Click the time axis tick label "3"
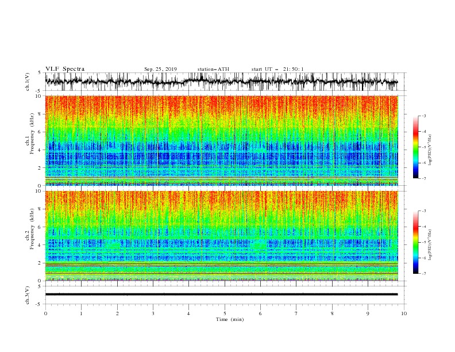This screenshot has height=352, width=455. (x=153, y=313)
